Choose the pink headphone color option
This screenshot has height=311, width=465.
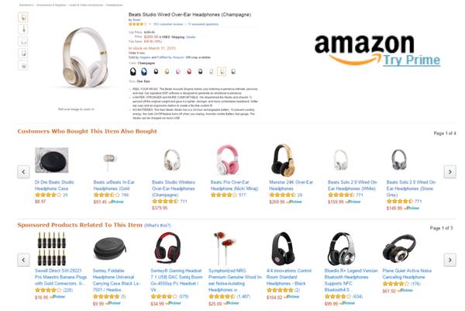click(x=178, y=71)
